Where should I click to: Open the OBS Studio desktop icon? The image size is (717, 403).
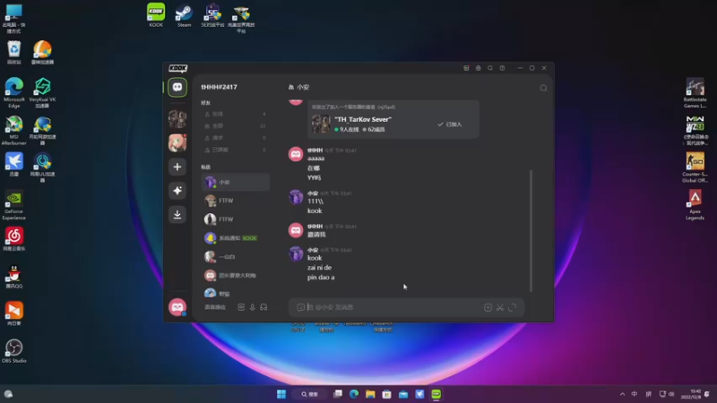click(x=13, y=351)
